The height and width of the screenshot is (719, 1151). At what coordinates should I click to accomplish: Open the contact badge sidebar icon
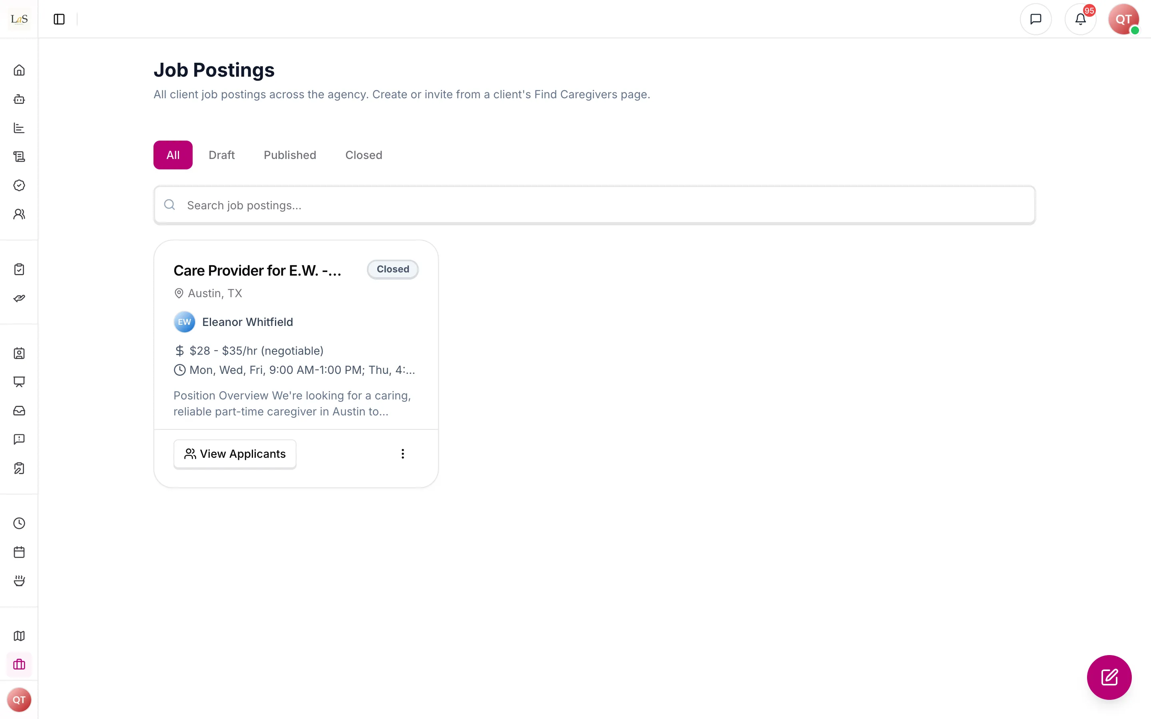coord(19,354)
